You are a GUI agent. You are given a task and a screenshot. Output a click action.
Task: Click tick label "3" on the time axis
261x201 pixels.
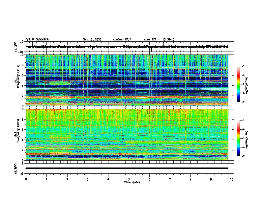coord(88,179)
